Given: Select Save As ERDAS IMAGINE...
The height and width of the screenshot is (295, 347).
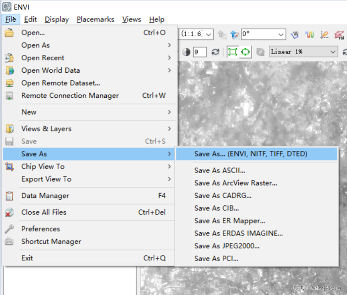Looking at the screenshot, I should [256, 234].
